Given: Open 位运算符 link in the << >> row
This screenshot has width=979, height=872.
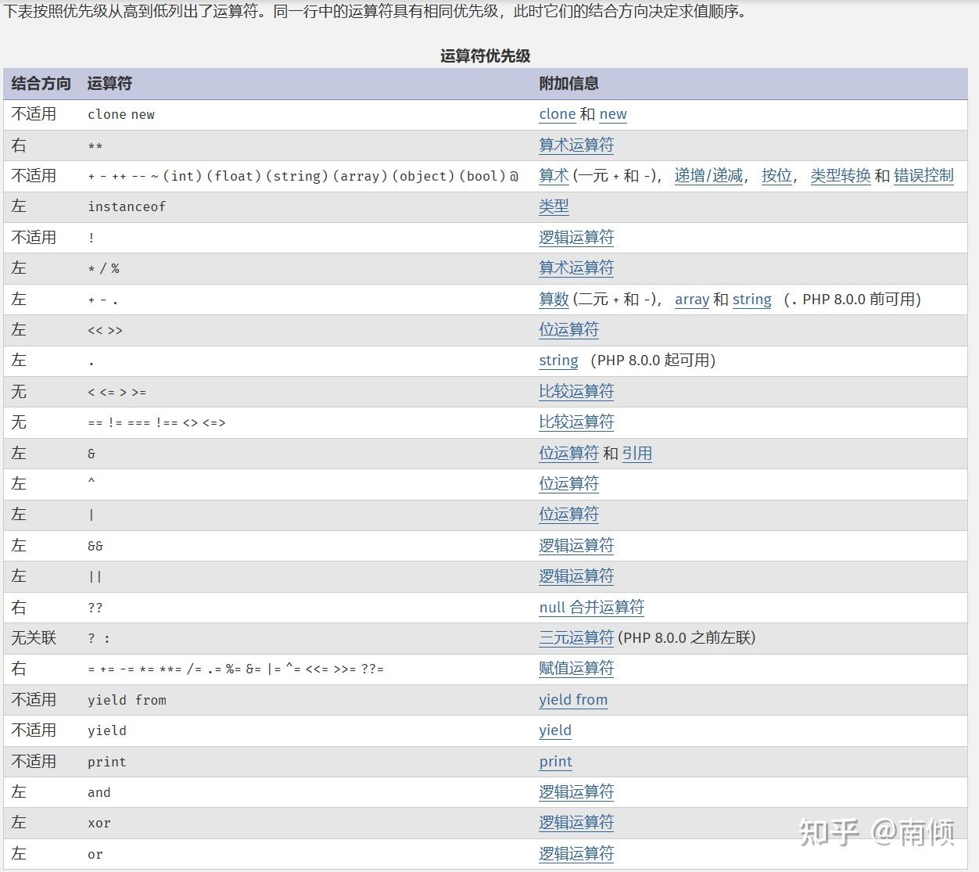Looking at the screenshot, I should (568, 330).
